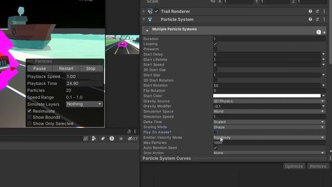The width and height of the screenshot is (332, 187).
Task: Toggle the Prewarm checkbox
Action: 215,49
